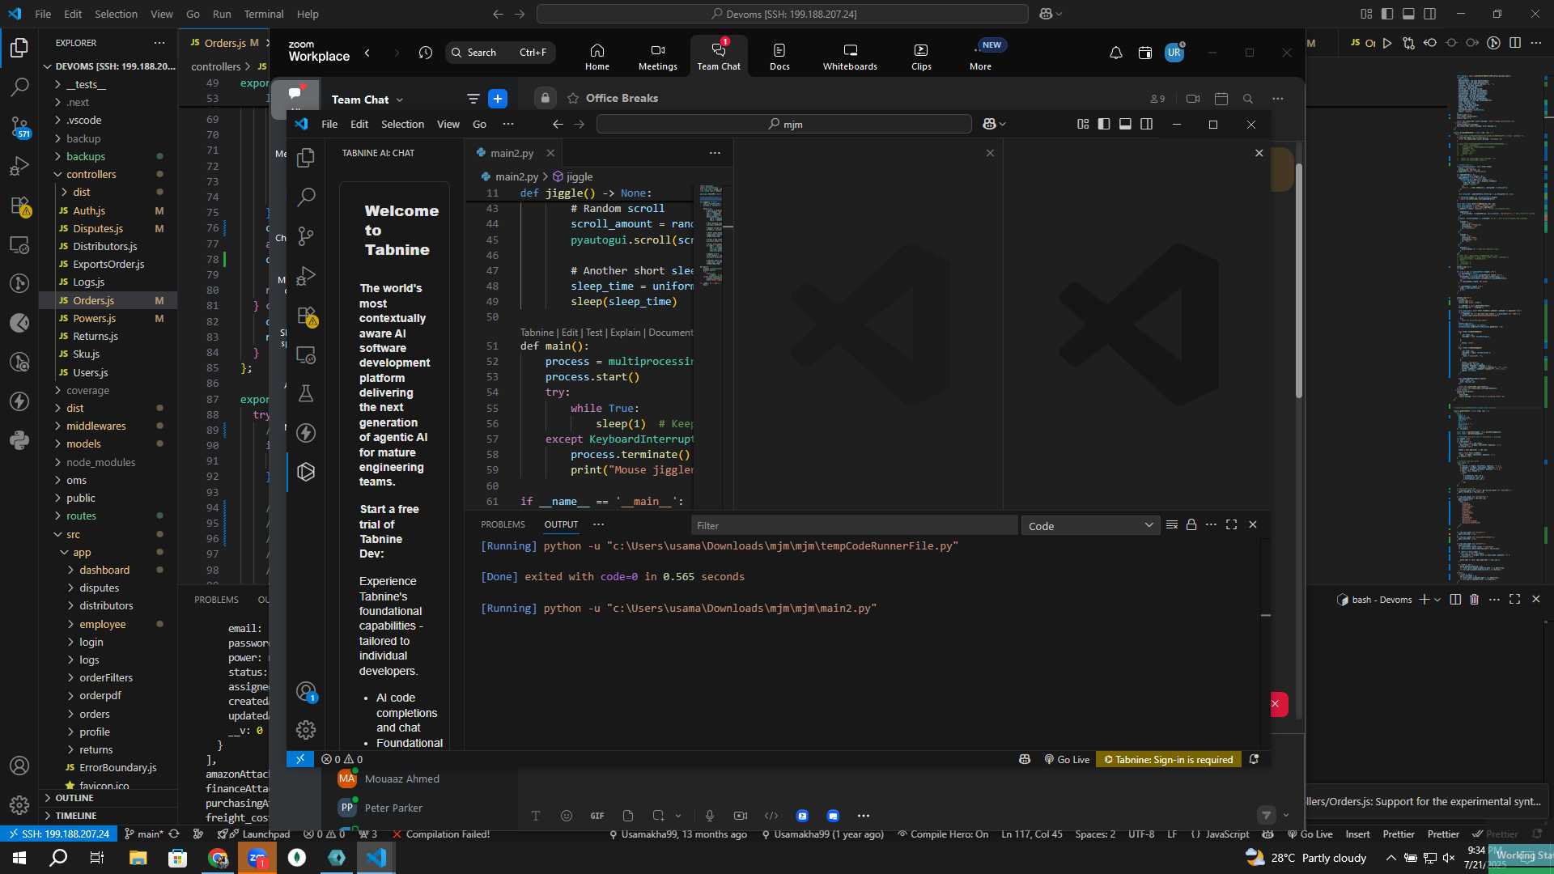Click Zoom Search box with Ctrl+F
The image size is (1554, 874).
(500, 53)
